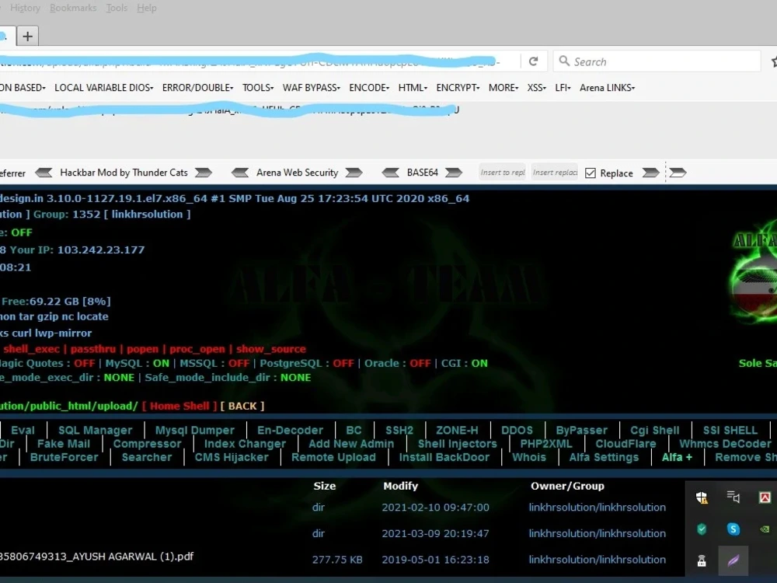Click the last arrow past dotted divider

coord(678,173)
